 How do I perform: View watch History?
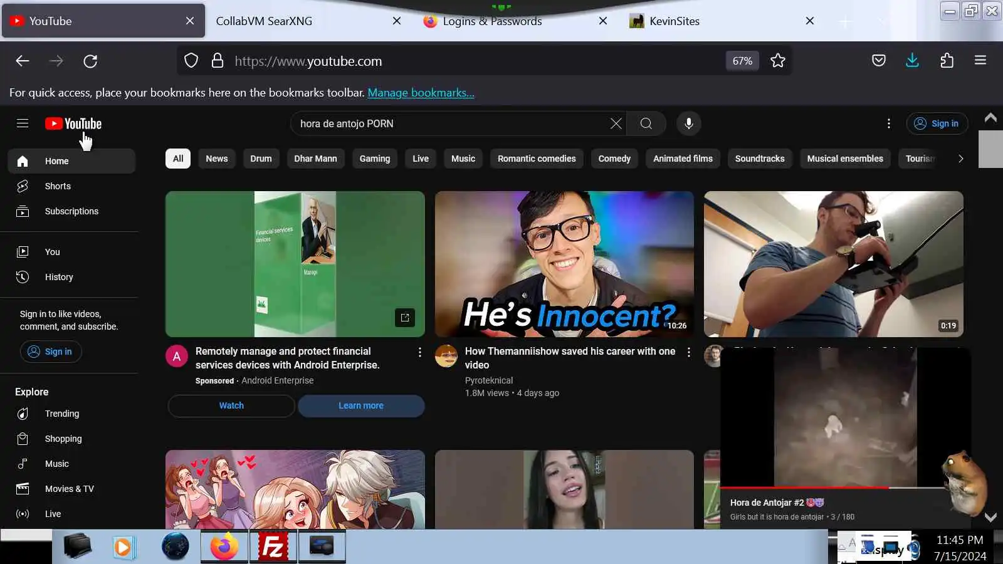pos(71,277)
